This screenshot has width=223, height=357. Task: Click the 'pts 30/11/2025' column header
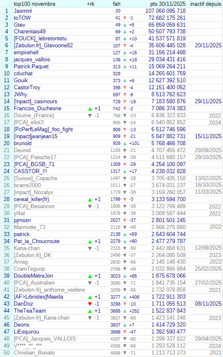click(x=168, y=4)
